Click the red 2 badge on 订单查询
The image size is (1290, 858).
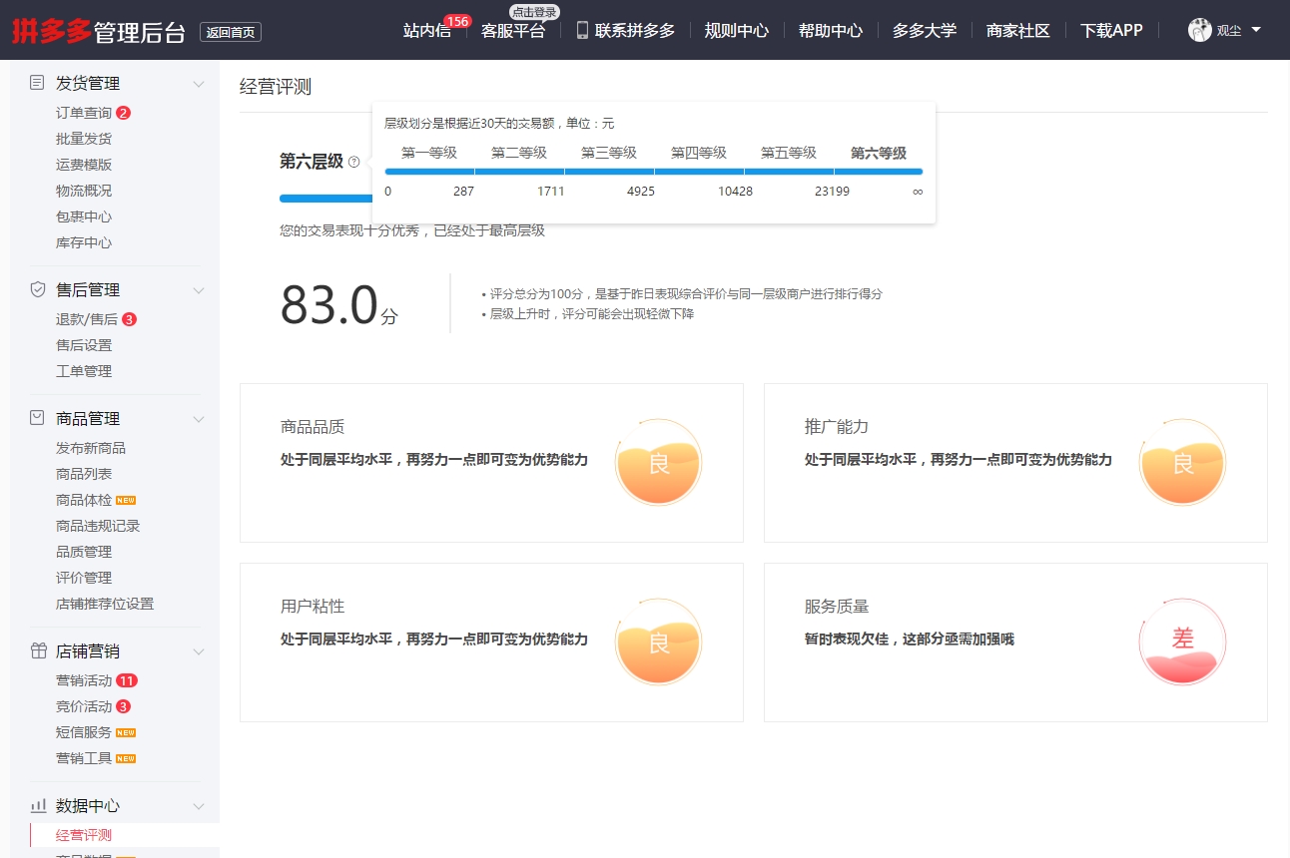coord(124,113)
